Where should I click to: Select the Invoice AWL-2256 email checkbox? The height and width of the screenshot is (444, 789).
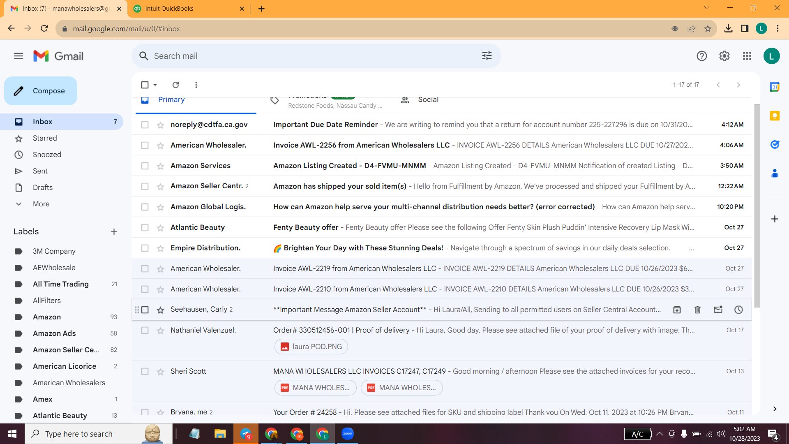[x=145, y=146]
